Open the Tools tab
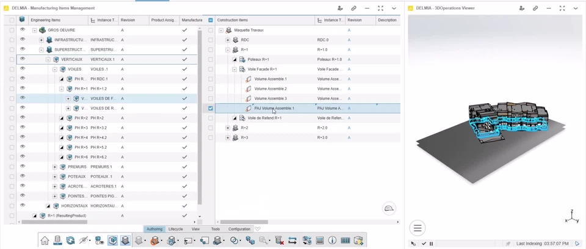Screen dimensions: 586x249 click(215, 229)
